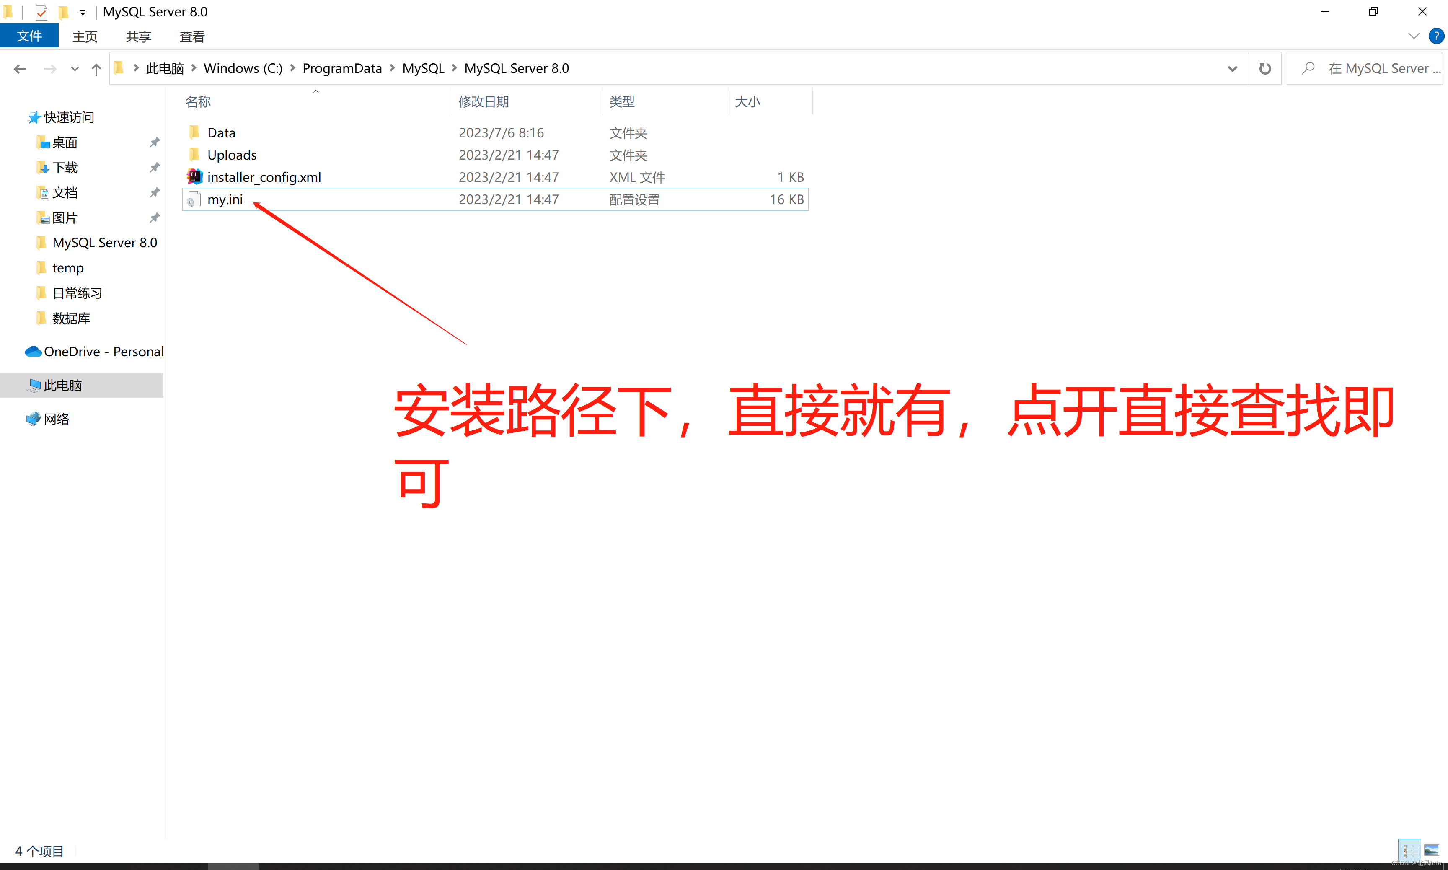The width and height of the screenshot is (1448, 870).
Task: Open MySQL Server 8.0 in the navigation pane
Action: pos(104,243)
